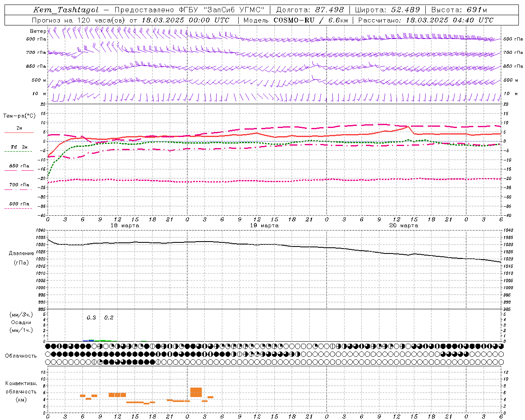Click the Конвективн. label
525x420 pixels.
coord(21,383)
